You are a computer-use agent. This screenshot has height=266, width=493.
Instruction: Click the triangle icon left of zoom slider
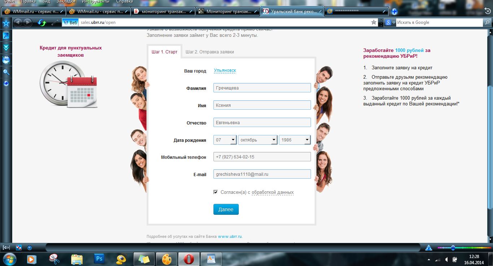click(x=429, y=248)
